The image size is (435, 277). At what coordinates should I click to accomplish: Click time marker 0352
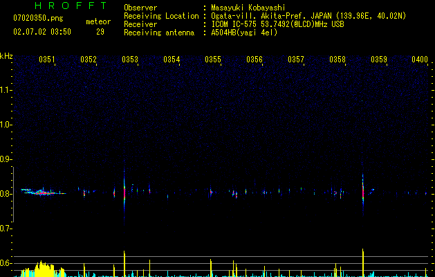(89, 60)
